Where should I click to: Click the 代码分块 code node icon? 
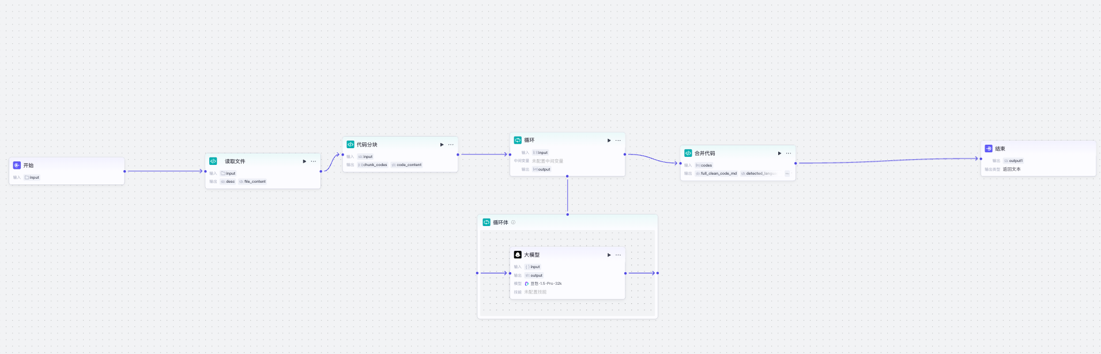point(350,145)
